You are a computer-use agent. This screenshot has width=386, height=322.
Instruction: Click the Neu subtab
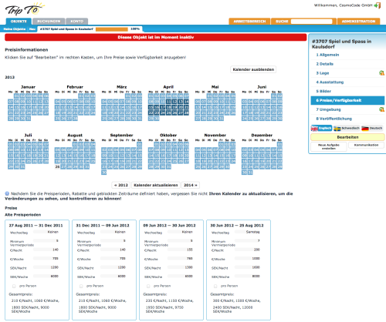click(32, 29)
